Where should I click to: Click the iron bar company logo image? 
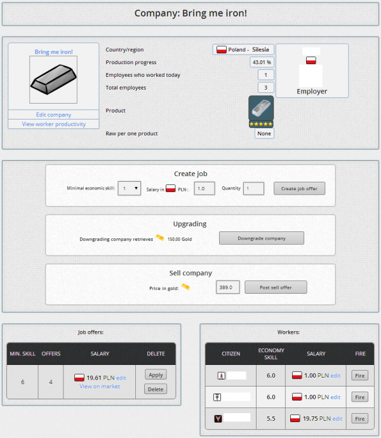(x=53, y=79)
